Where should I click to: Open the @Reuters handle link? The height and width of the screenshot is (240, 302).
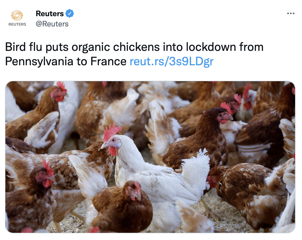(x=52, y=24)
